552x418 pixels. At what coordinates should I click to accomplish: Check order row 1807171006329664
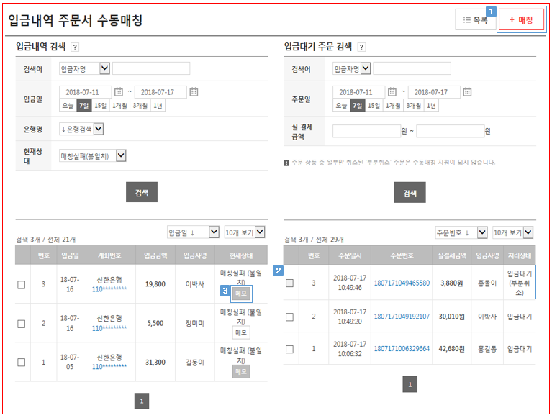coord(290,350)
